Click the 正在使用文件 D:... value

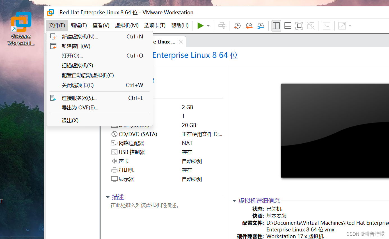(x=202, y=134)
